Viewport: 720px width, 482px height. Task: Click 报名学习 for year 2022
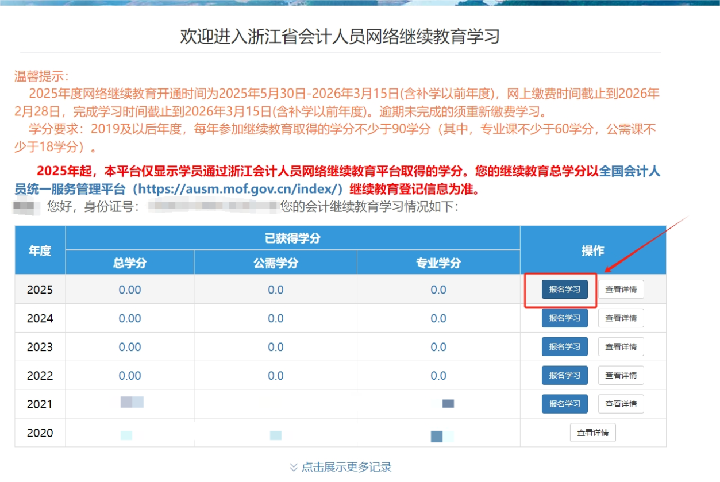point(564,375)
